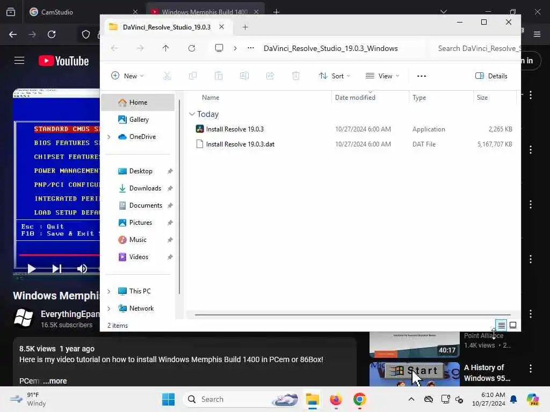Expand Network in navigation pane
Image resolution: width=550 pixels, height=412 pixels.
[108, 308]
